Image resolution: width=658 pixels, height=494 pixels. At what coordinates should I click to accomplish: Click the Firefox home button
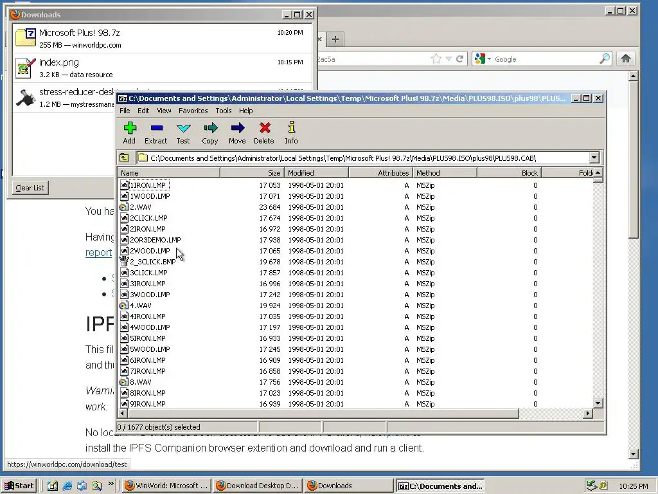(x=626, y=59)
